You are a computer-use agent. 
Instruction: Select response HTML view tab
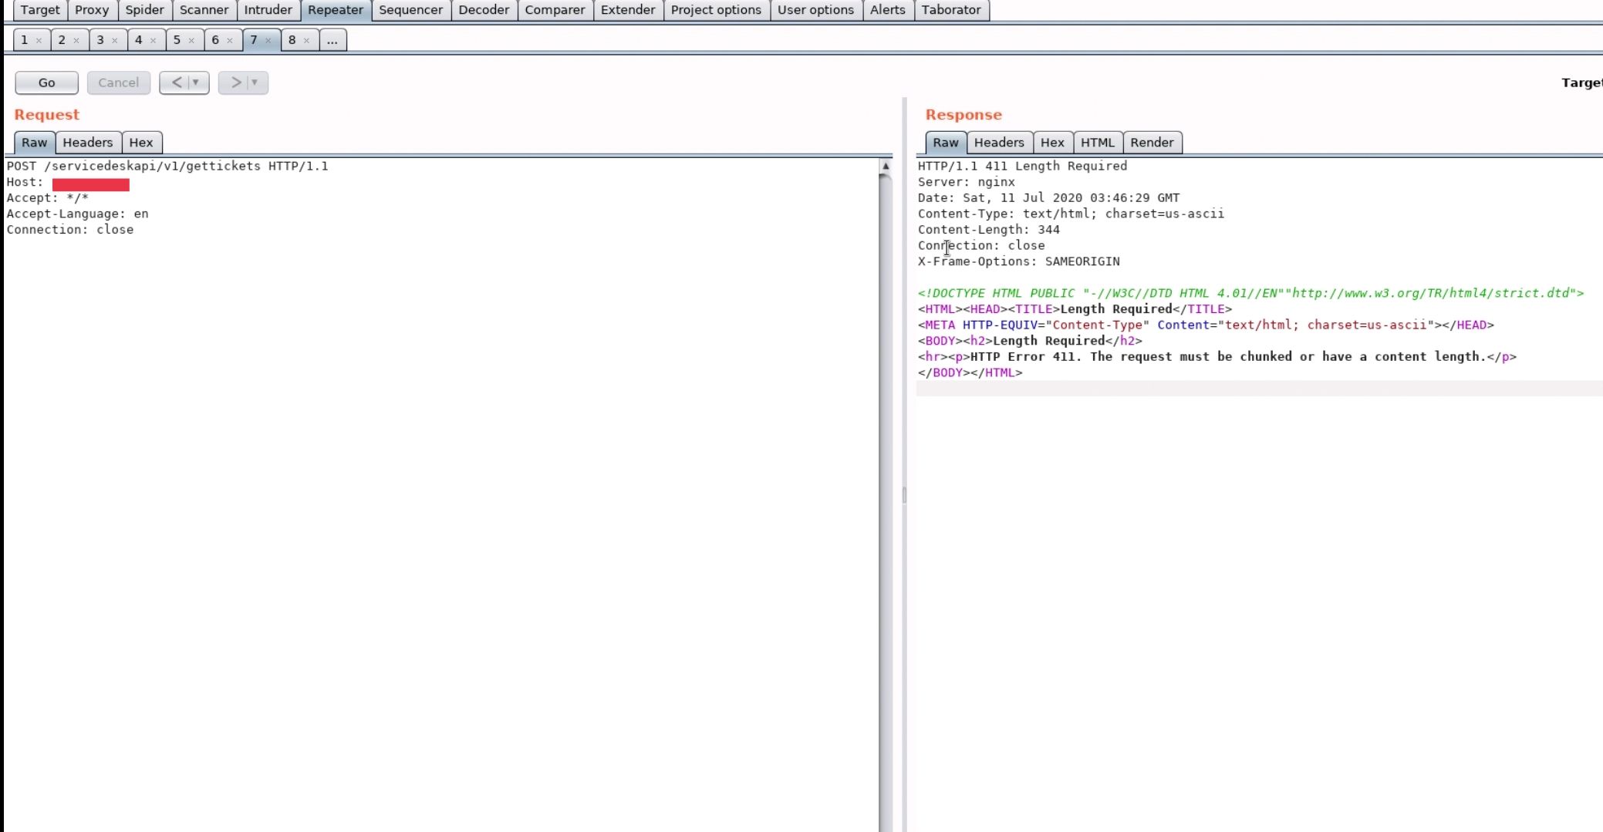[x=1097, y=143]
